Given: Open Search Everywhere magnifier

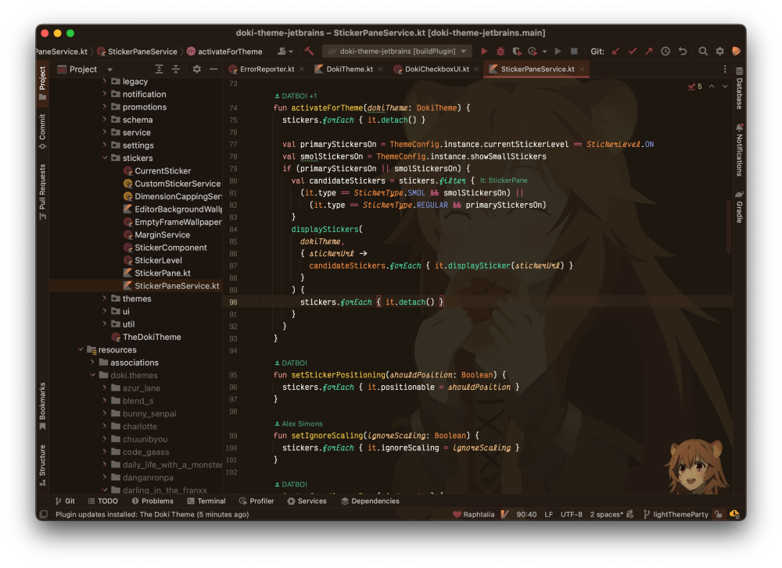Looking at the screenshot, I should (703, 52).
